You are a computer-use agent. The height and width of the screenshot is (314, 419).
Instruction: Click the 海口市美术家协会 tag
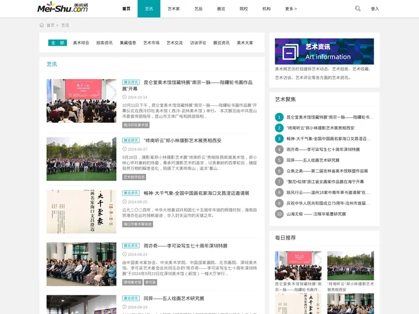137,224
